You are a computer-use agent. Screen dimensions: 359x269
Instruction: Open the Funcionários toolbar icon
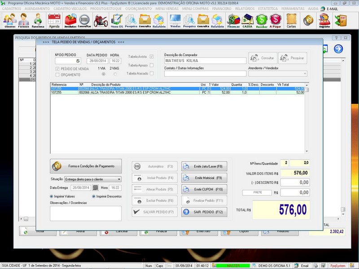(x=38, y=21)
